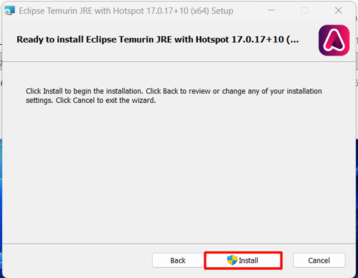Image resolution: width=358 pixels, height=278 pixels.
Task: Go Back to review installation settings
Action: pos(178,260)
